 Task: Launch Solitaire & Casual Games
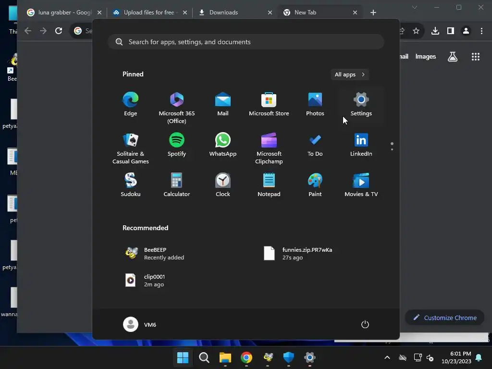click(x=131, y=148)
